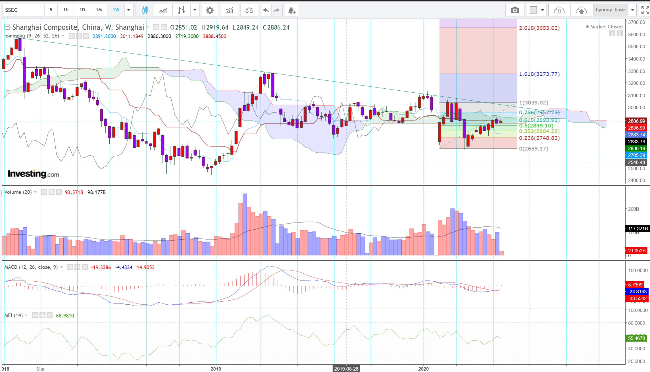Open hyunny_basic layout dropdown arrow
This screenshot has width=650, height=372.
pyautogui.click(x=633, y=10)
